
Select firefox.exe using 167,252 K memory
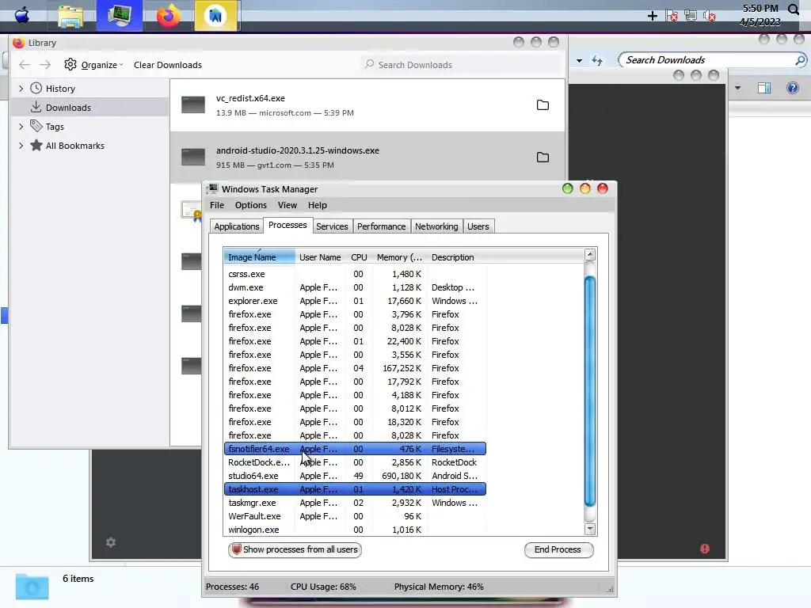coord(355,368)
